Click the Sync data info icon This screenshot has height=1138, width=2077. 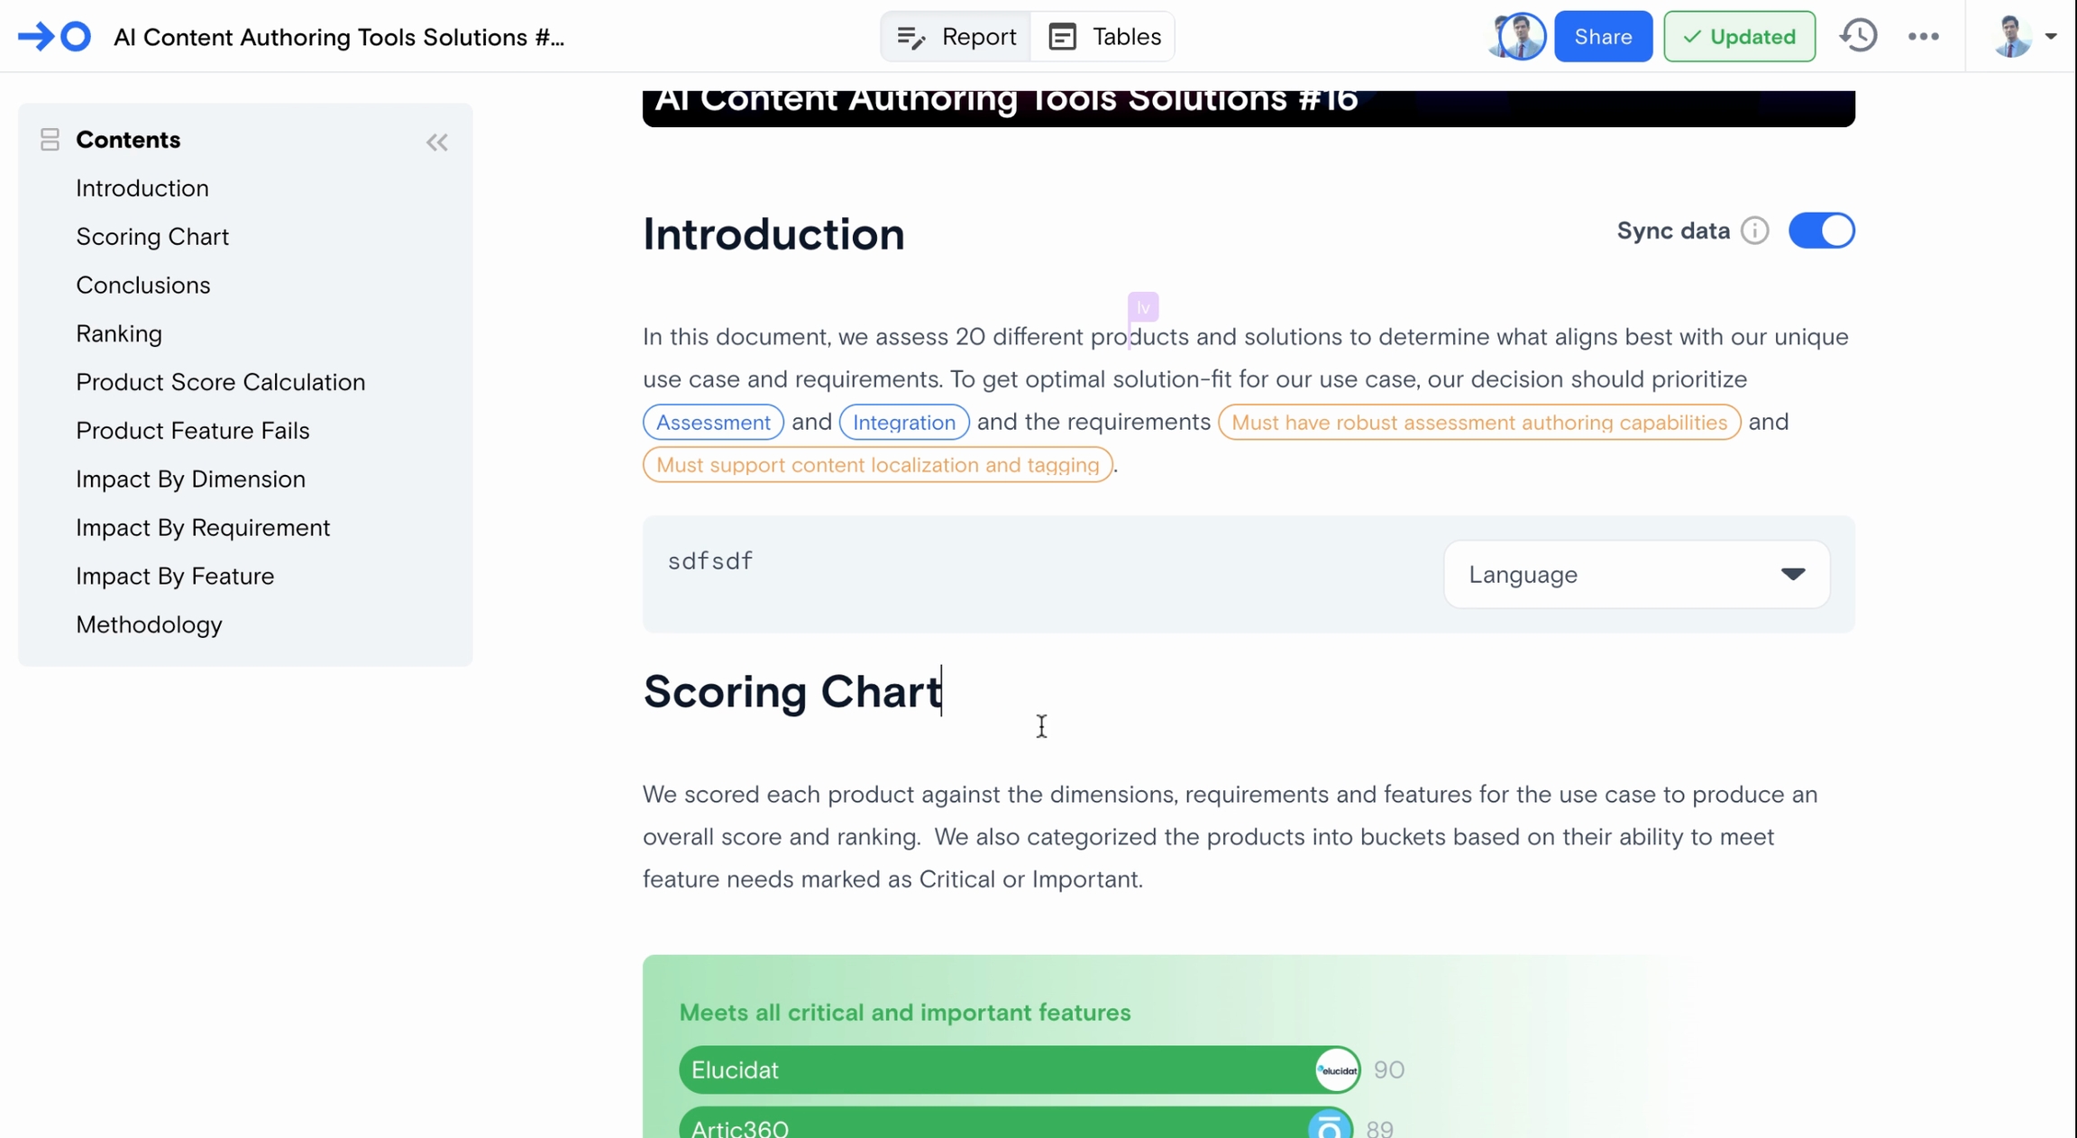(1754, 231)
